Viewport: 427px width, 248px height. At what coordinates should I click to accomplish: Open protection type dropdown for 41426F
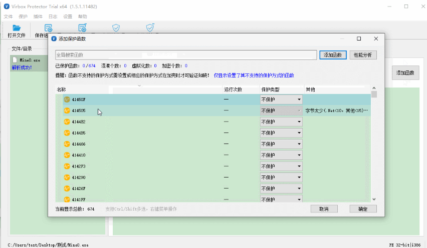pyautogui.click(x=281, y=188)
